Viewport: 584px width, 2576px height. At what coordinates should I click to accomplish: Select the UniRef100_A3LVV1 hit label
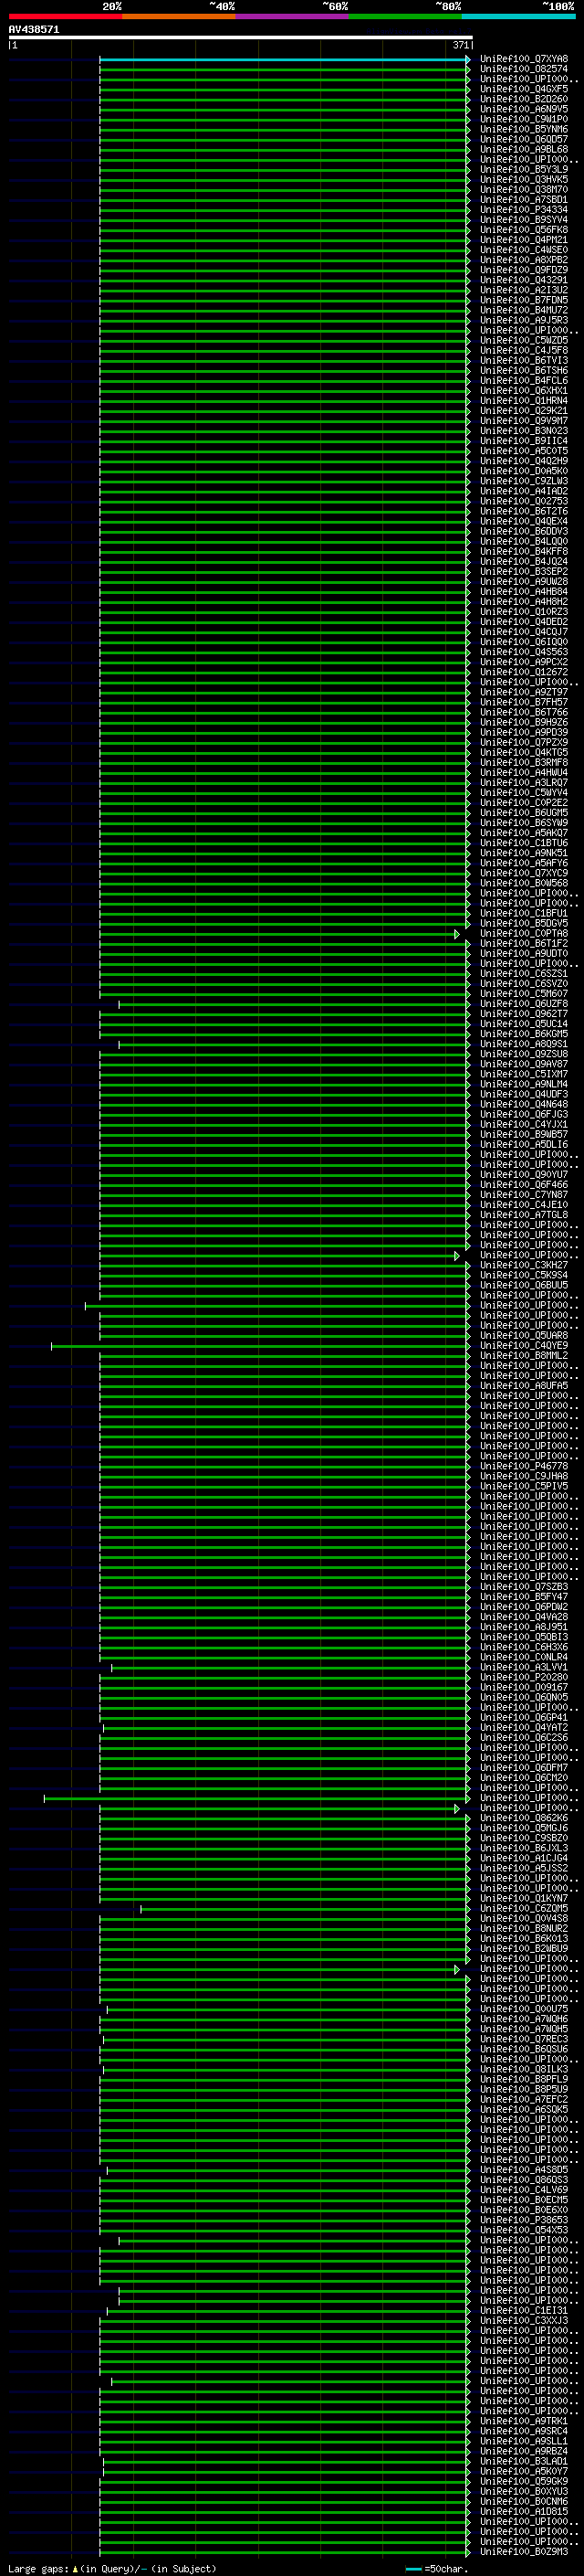coord(524,1667)
